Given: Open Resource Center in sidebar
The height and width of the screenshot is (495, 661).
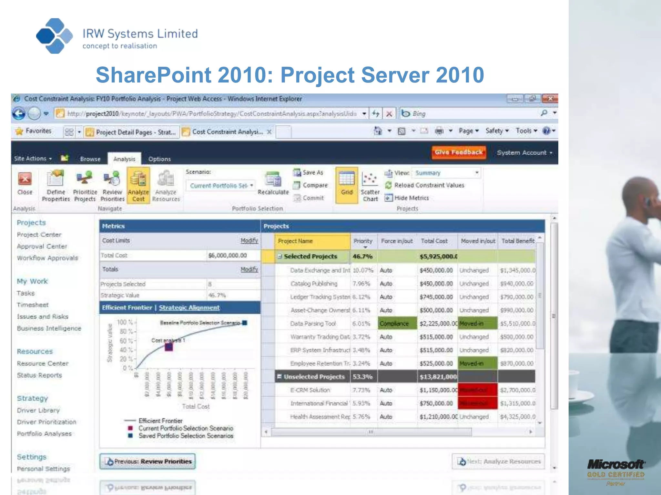Looking at the screenshot, I should (43, 364).
